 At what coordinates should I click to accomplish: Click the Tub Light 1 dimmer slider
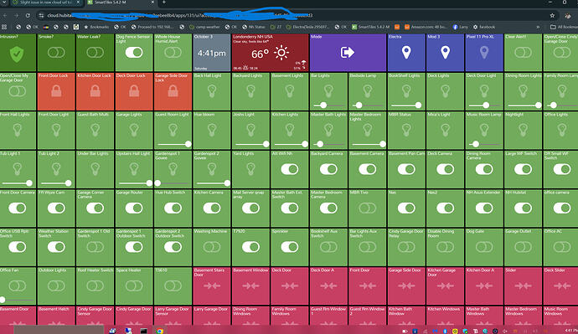[x=18, y=183]
